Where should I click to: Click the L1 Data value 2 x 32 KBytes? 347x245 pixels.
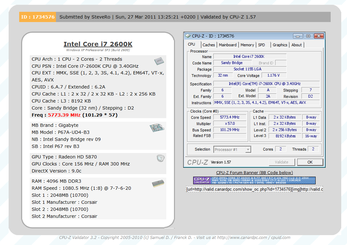point(285,117)
